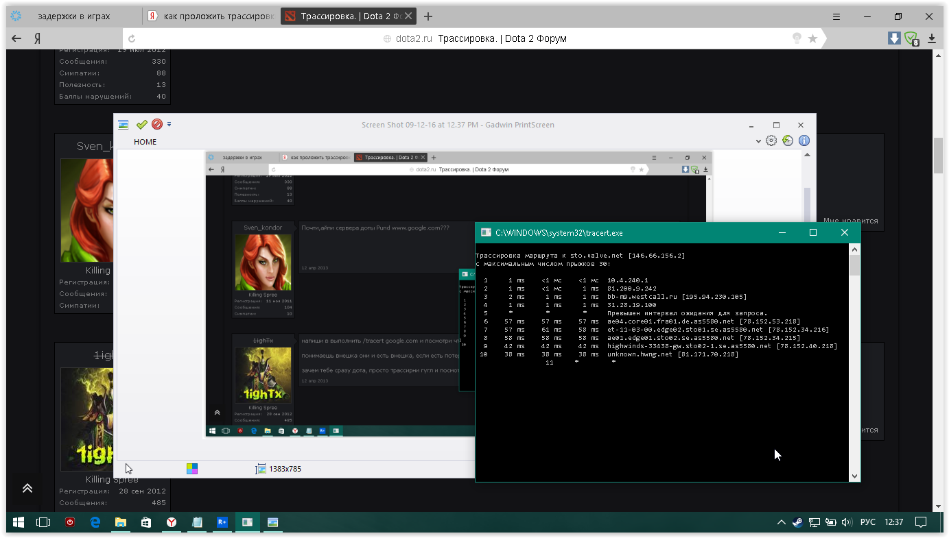949x538 pixels.
Task: Open the blue download-arrow extension
Action: (x=893, y=38)
